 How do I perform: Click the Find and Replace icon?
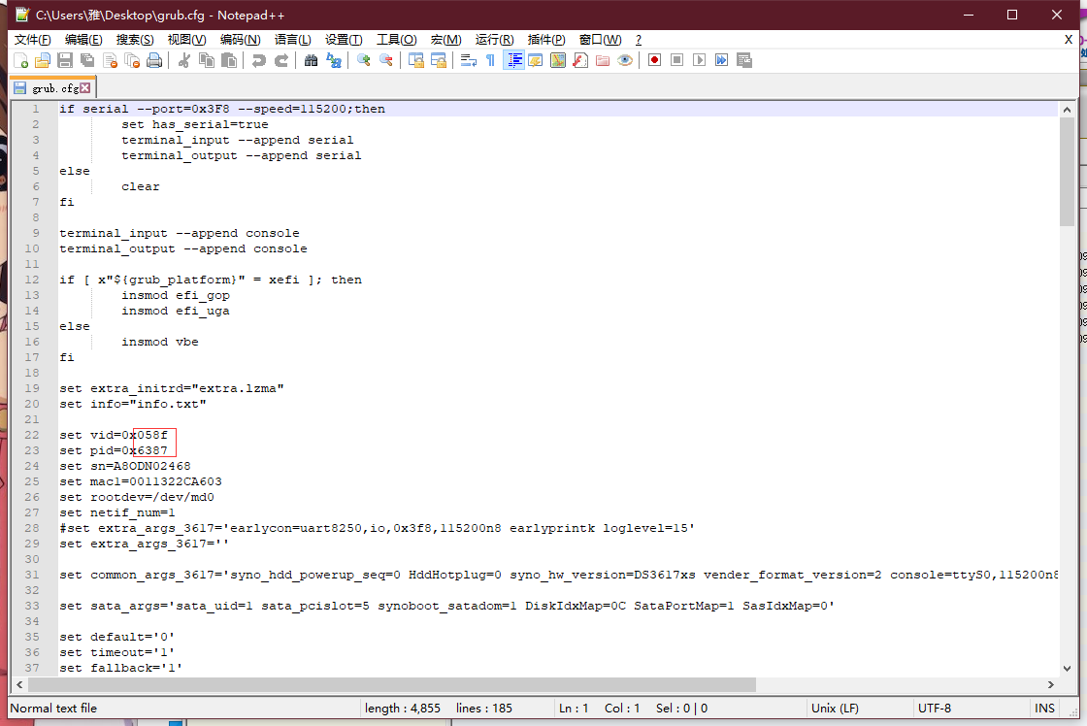(334, 60)
